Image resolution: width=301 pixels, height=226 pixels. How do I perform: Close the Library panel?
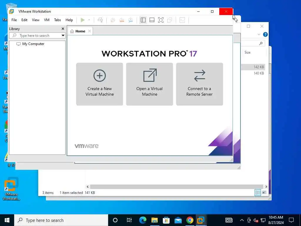pos(63,29)
